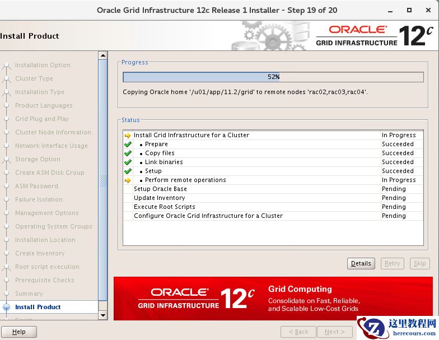The height and width of the screenshot is (340, 439).
Task: Click the Details button
Action: tap(361, 263)
